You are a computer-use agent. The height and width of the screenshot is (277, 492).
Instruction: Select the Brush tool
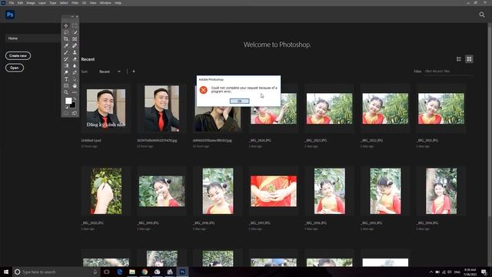point(66,52)
